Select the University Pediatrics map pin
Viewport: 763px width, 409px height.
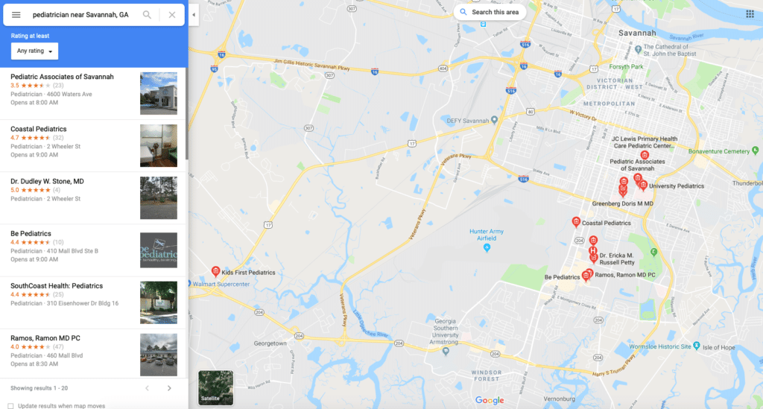click(x=643, y=186)
